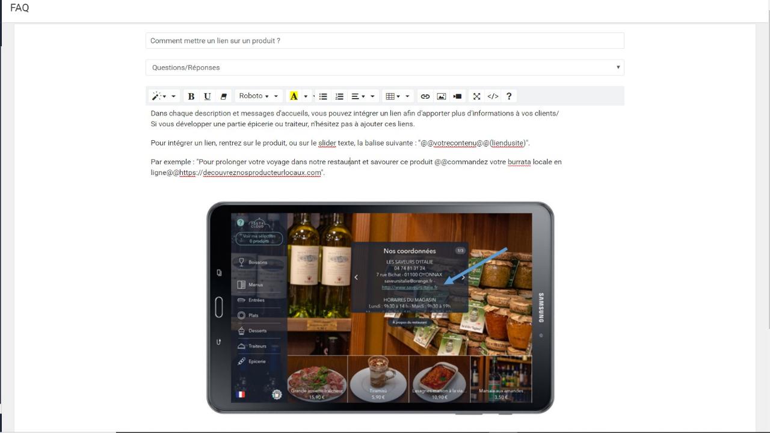
Task: Click the insert link chain icon
Action: pos(425,96)
